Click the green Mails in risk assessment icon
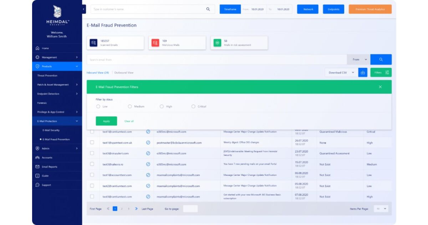This screenshot has height=225, width=428. [x=217, y=43]
